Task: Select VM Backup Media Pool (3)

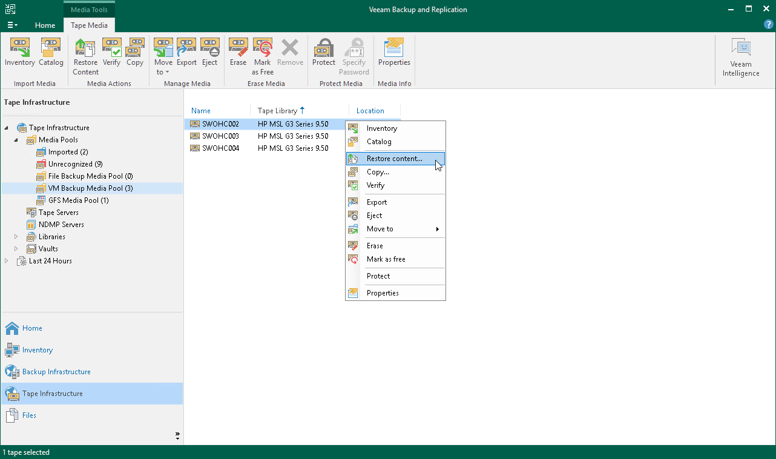Action: [90, 188]
